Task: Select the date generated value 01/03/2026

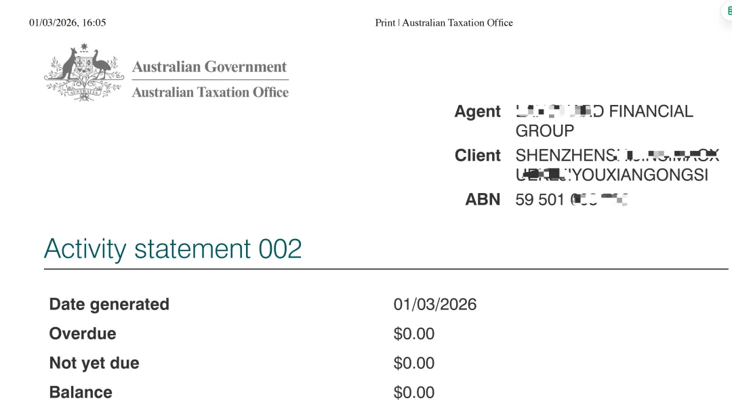Action: tap(435, 305)
